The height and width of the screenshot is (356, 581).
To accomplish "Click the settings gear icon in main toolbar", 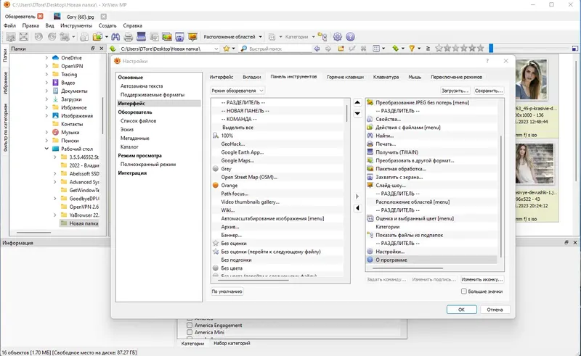I will click(x=337, y=36).
